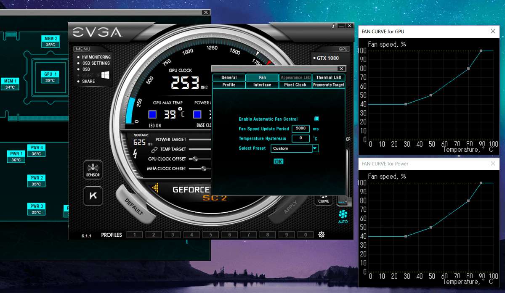Click the APPLY button
The height and width of the screenshot is (293, 505).
pyautogui.click(x=291, y=207)
